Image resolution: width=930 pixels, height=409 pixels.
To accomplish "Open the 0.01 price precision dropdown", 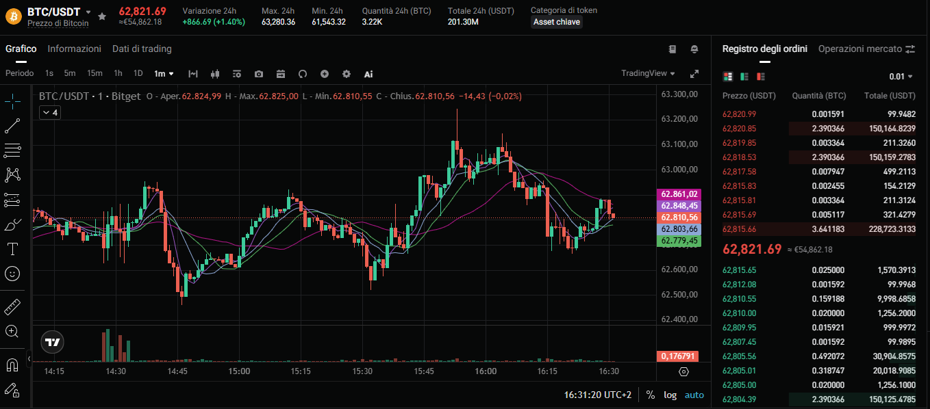I will pyautogui.click(x=901, y=77).
